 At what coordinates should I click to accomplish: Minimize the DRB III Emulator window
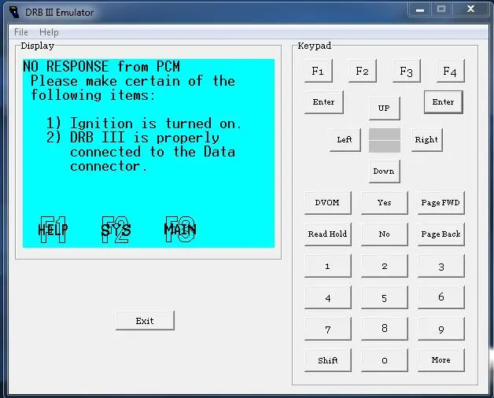click(419, 9)
